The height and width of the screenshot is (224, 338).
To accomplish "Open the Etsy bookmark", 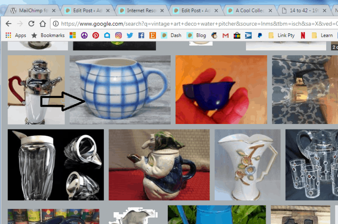I will pos(153,35).
